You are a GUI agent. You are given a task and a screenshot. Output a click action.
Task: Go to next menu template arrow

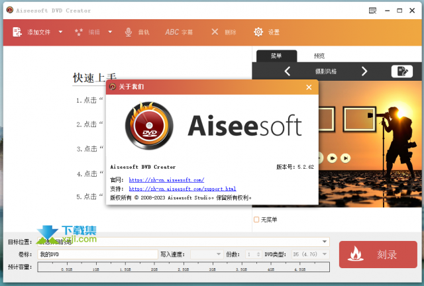tap(364, 71)
